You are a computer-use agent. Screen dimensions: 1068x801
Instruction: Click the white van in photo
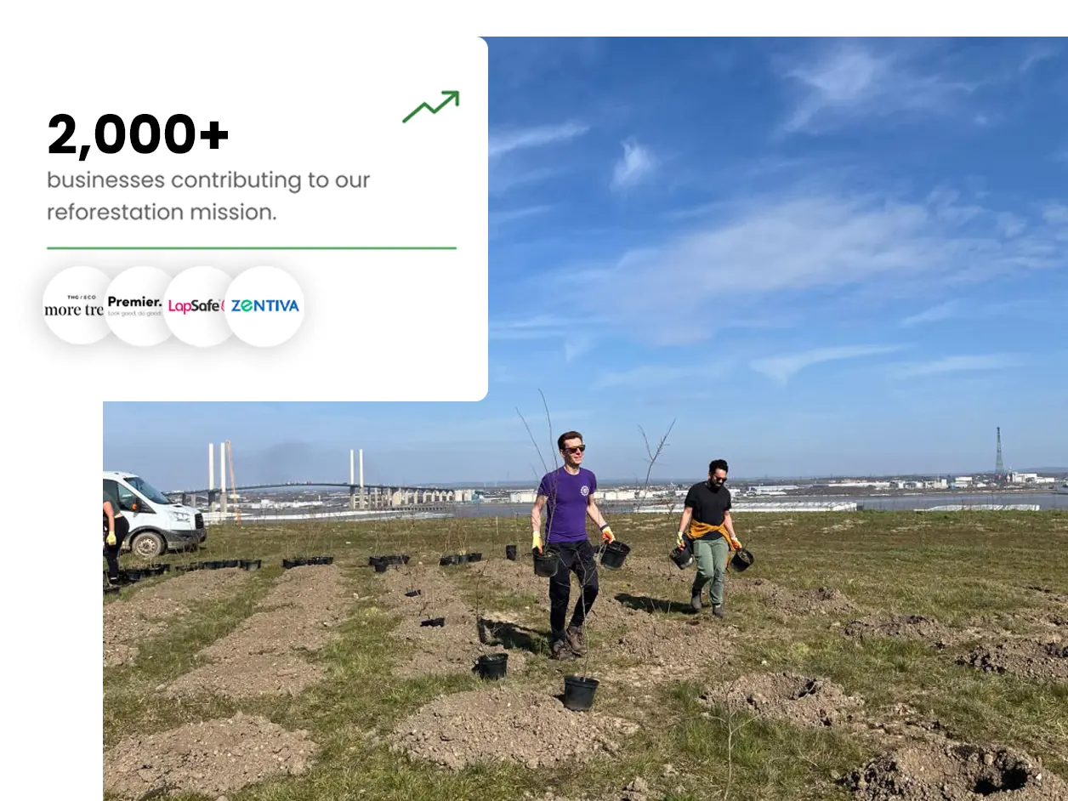pos(153,514)
